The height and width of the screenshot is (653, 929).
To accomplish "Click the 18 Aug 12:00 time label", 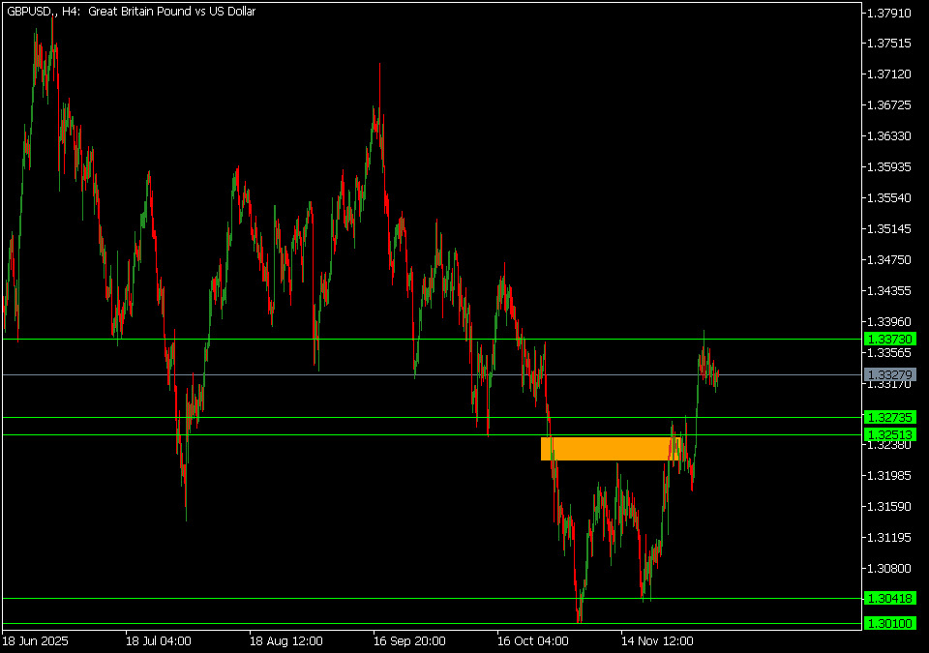I will point(285,640).
